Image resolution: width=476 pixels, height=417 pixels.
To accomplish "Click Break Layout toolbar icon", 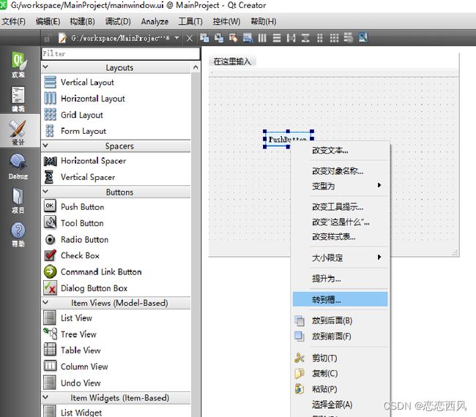I will click(x=349, y=38).
